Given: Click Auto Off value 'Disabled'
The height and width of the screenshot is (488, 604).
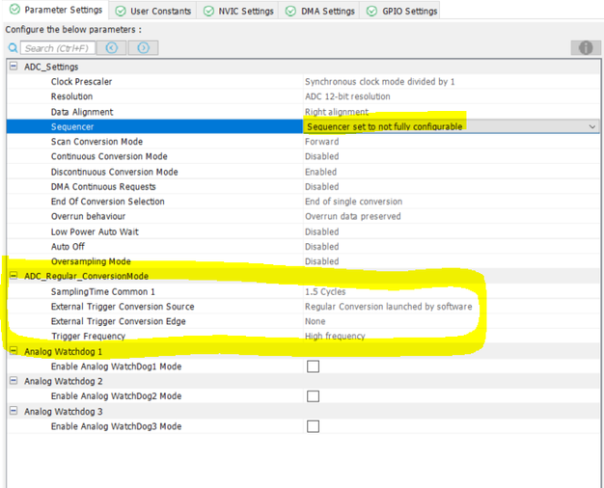Looking at the screenshot, I should (322, 246).
